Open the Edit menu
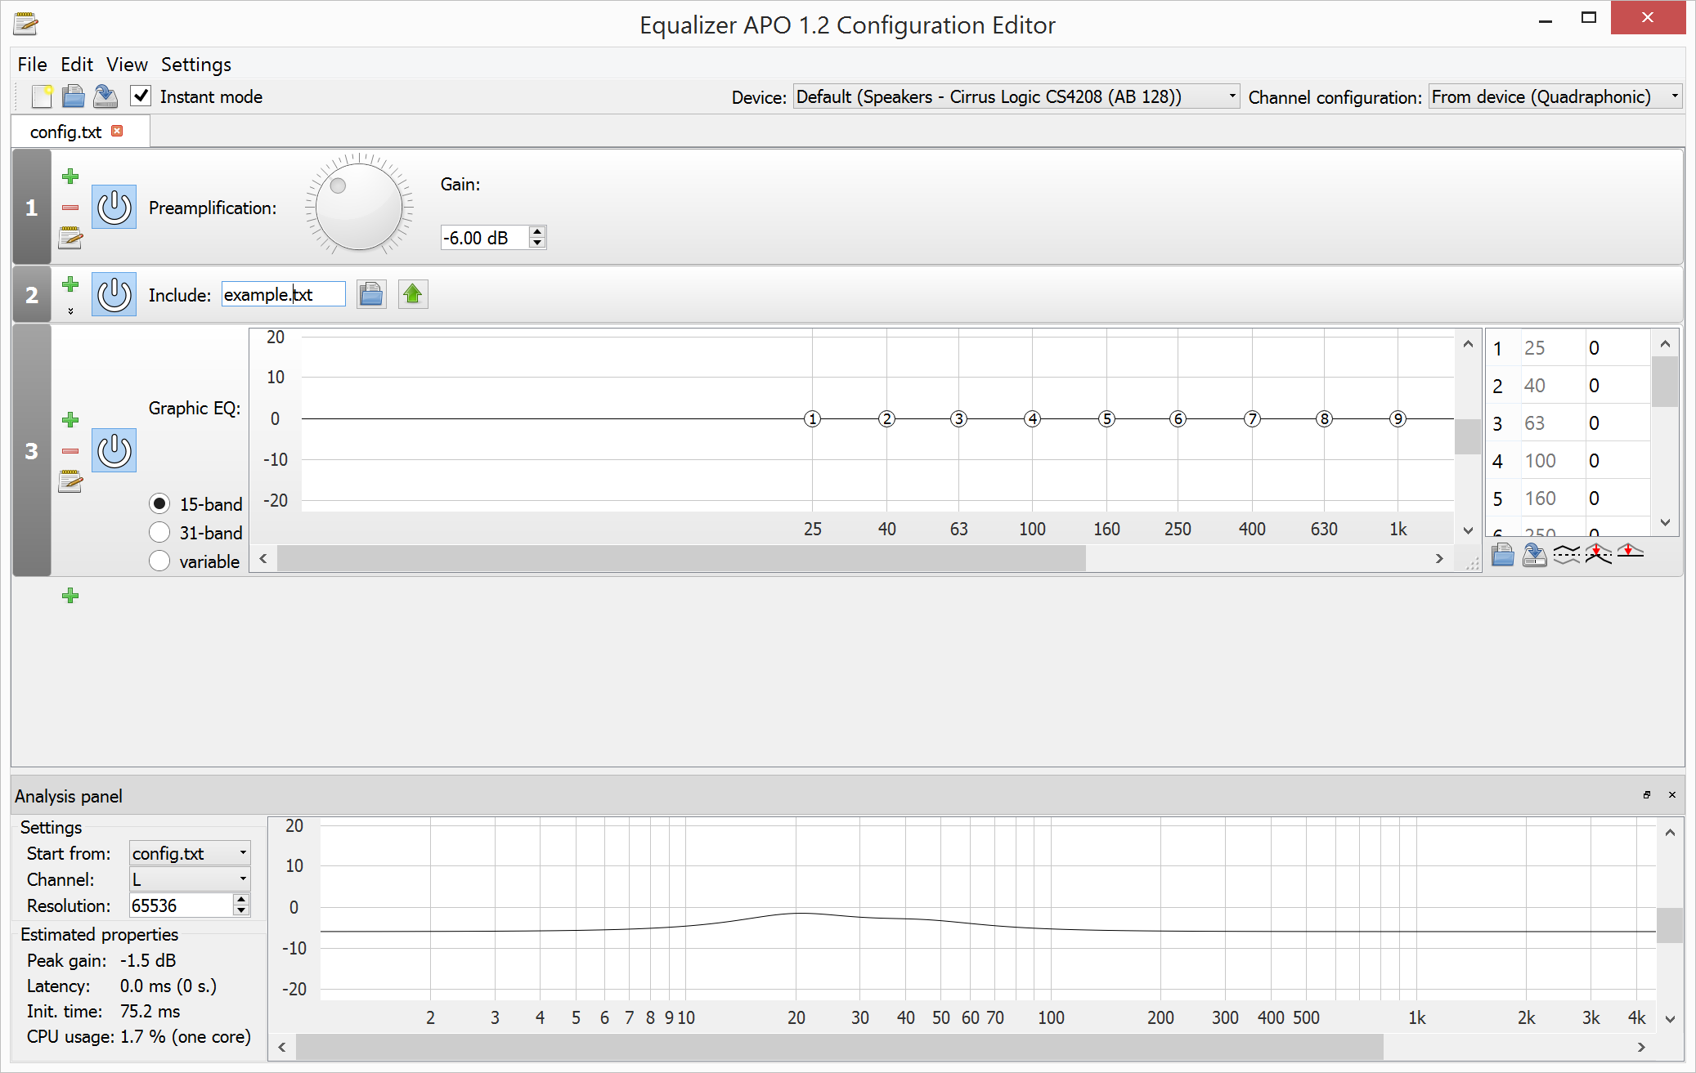Screen dimensions: 1696x1073 (x=77, y=65)
